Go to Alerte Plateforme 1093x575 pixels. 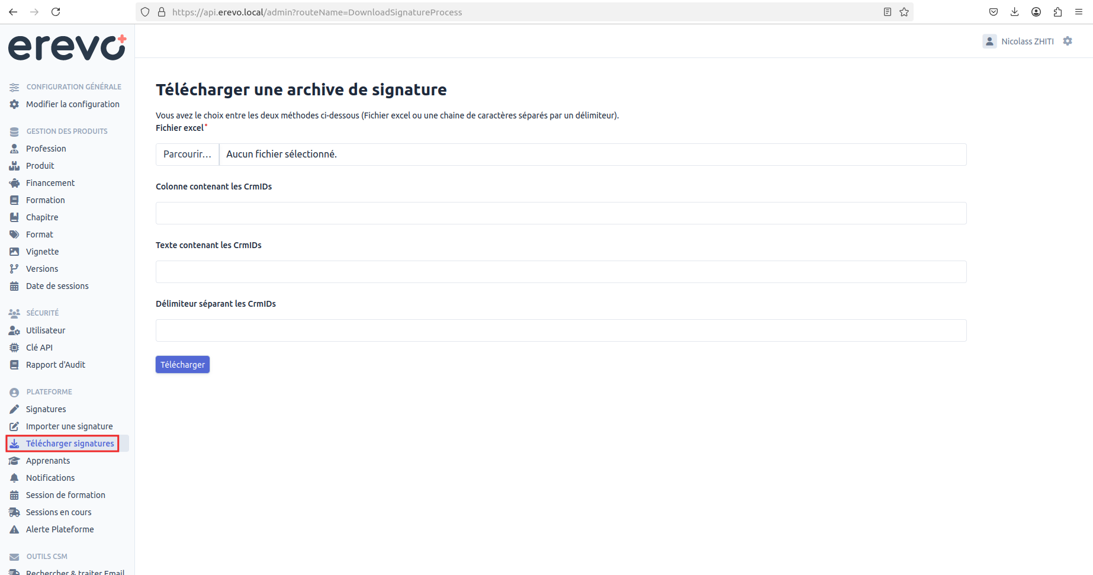60,529
